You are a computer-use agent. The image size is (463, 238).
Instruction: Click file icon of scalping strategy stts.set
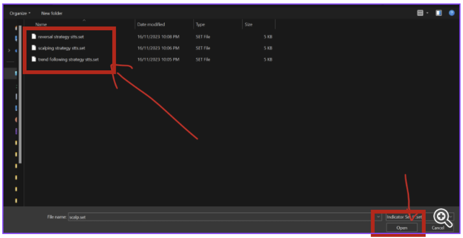(x=34, y=48)
